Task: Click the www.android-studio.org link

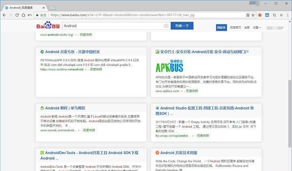Action: click(57, 34)
